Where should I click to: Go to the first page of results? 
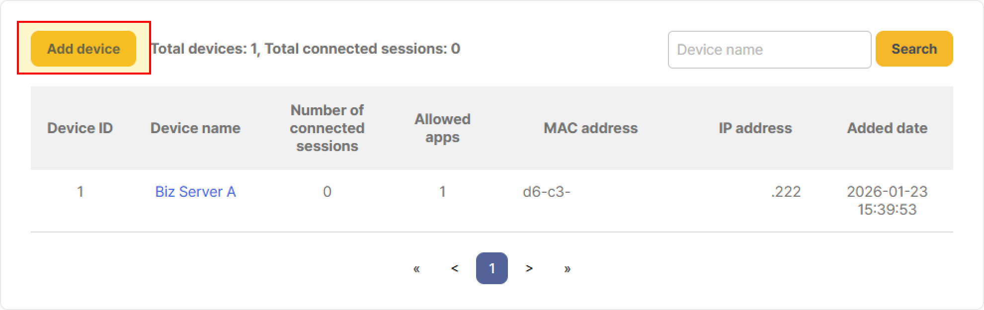pyautogui.click(x=416, y=269)
